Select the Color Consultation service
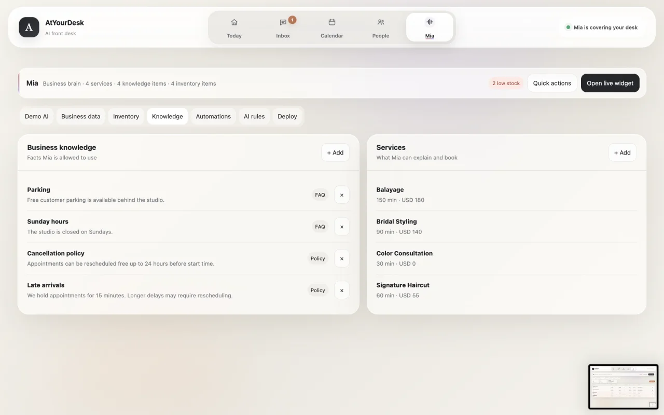The image size is (664, 415). tap(506, 258)
